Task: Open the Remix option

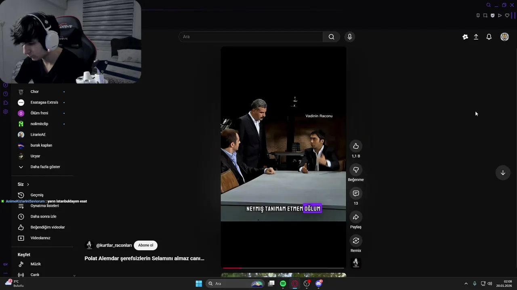Action: [x=356, y=241]
